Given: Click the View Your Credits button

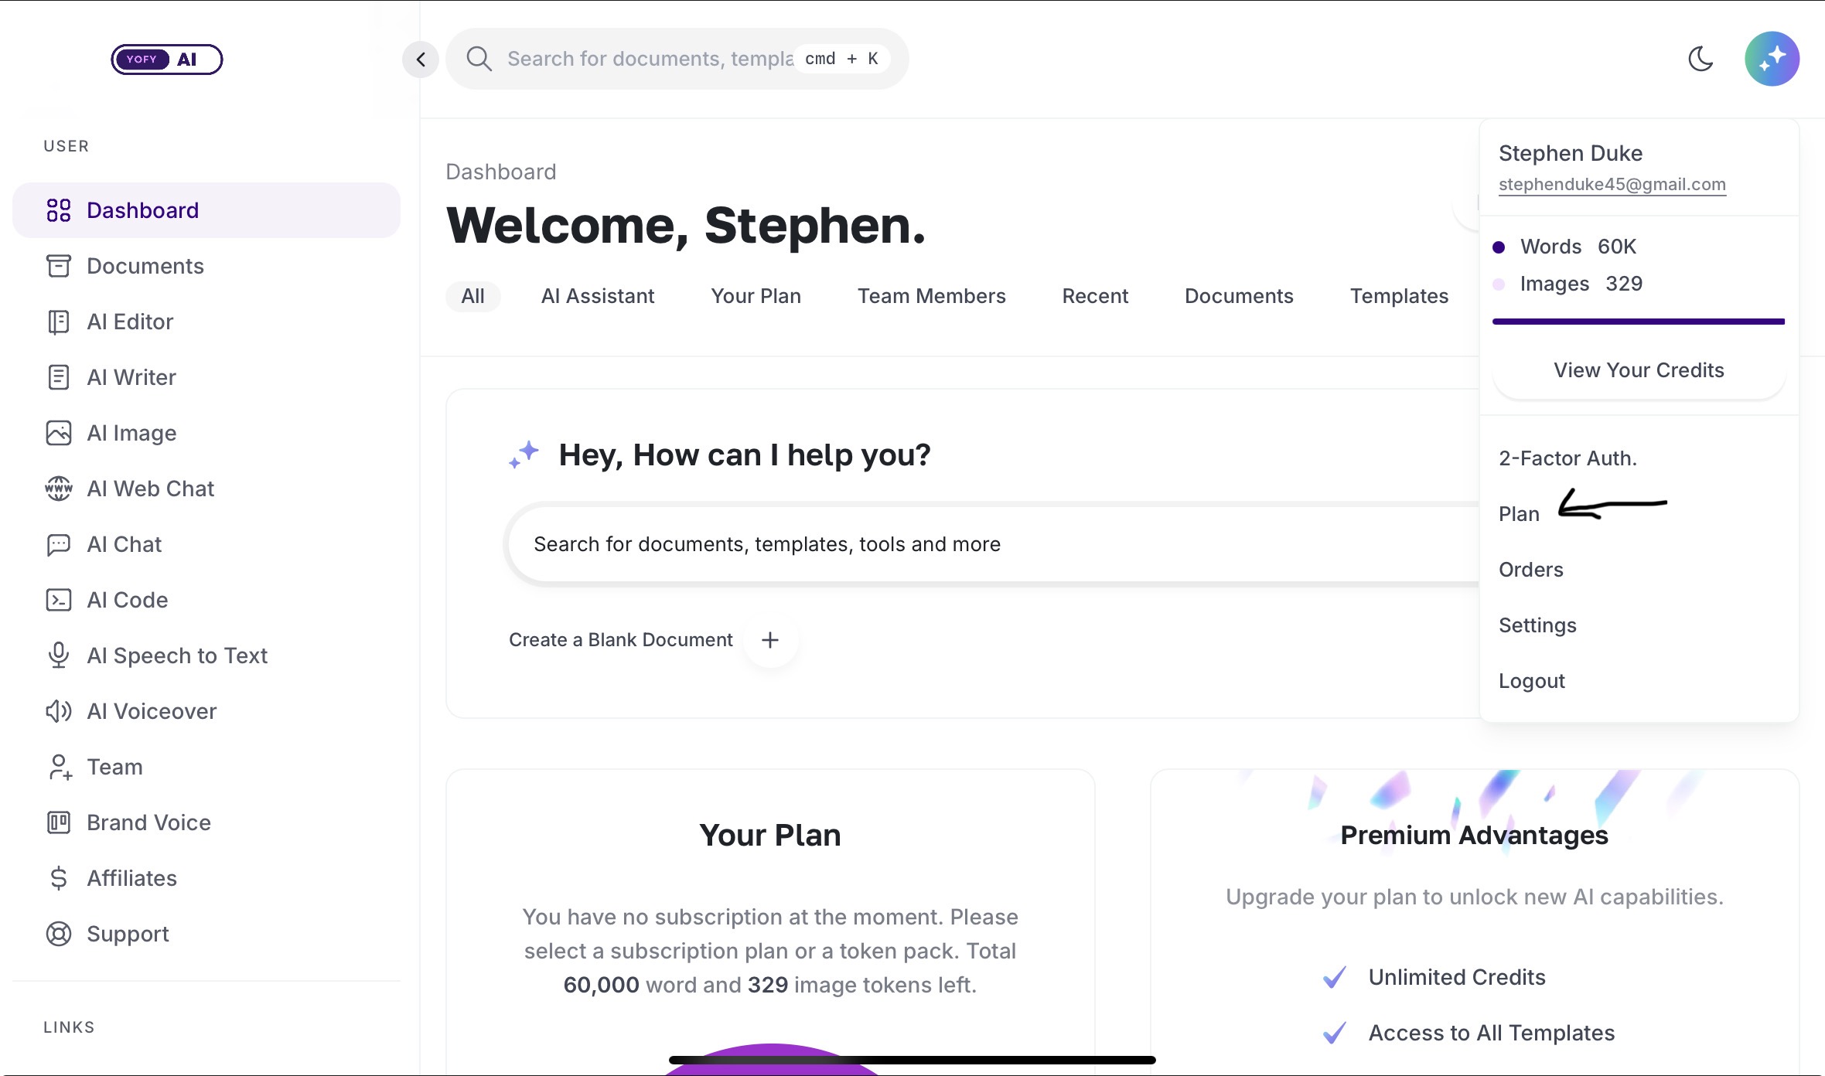Looking at the screenshot, I should (x=1639, y=370).
